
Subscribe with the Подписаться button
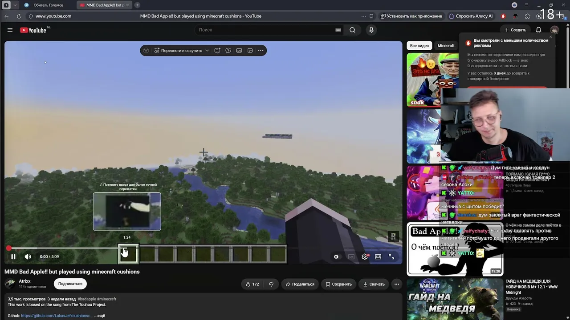(x=70, y=284)
